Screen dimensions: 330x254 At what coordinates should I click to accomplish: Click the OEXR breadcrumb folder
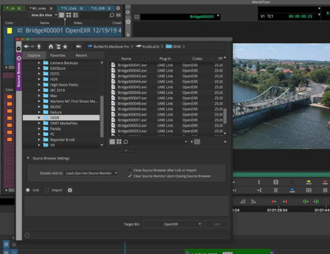tap(173, 46)
